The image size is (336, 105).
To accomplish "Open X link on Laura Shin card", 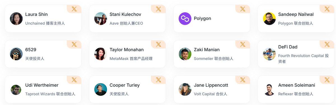I will click(74, 9).
